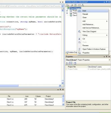Expand the Properties tree node

[x=67, y=11]
